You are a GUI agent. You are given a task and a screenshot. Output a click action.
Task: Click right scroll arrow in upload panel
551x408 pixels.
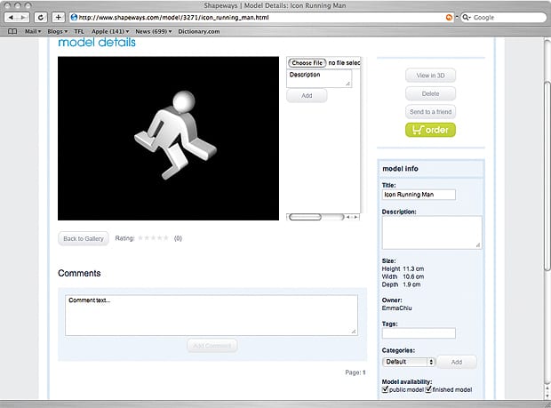click(355, 217)
